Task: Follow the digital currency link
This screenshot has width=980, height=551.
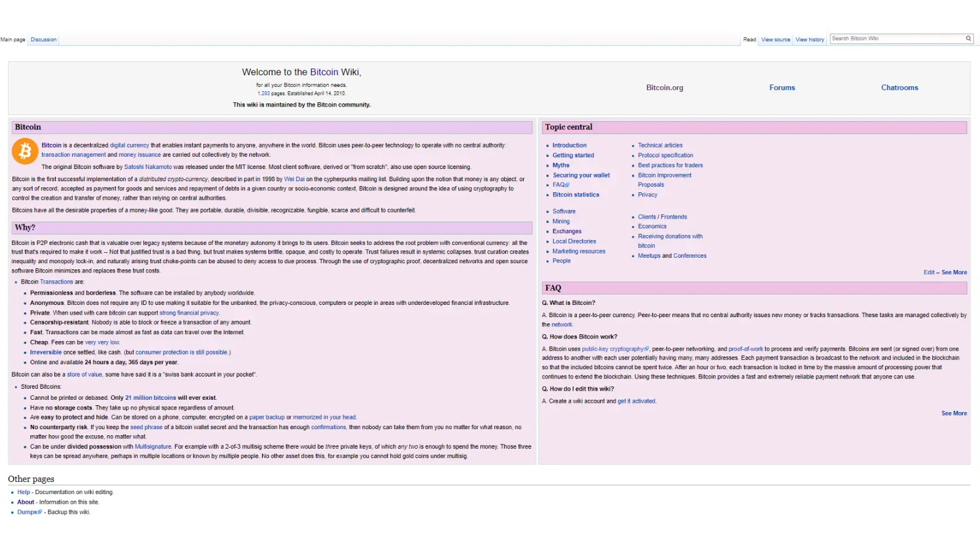Action: click(129, 146)
